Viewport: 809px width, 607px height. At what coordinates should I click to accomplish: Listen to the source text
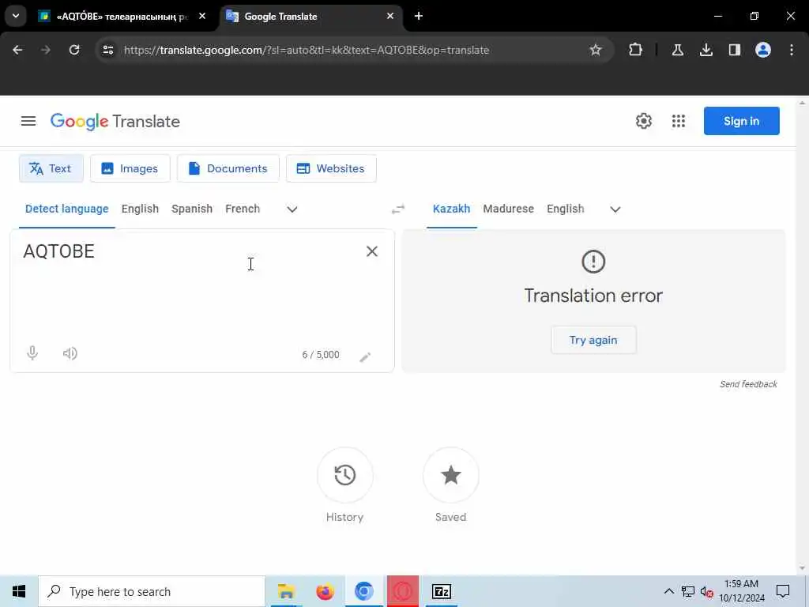point(70,353)
